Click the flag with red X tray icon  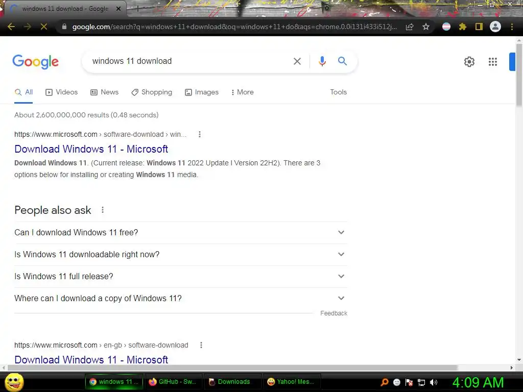[409, 382]
